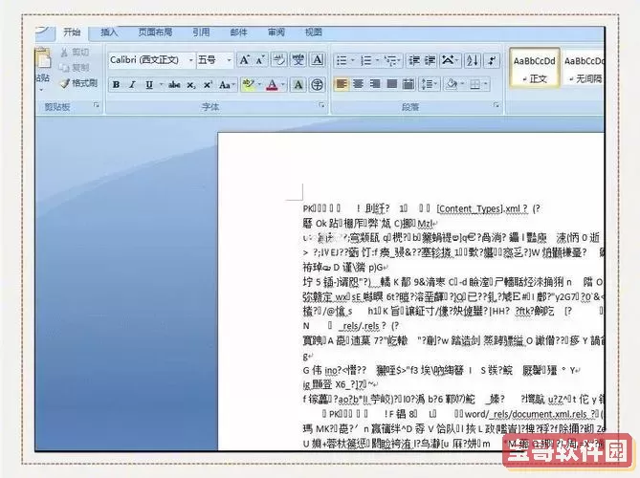Image resolution: width=640 pixels, height=478 pixels.
Task: Click the _rels/.rels text in document
Action: pyautogui.click(x=359, y=326)
